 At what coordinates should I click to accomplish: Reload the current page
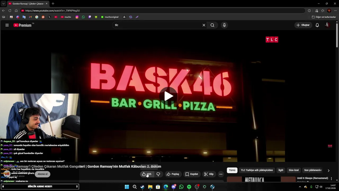(10, 11)
